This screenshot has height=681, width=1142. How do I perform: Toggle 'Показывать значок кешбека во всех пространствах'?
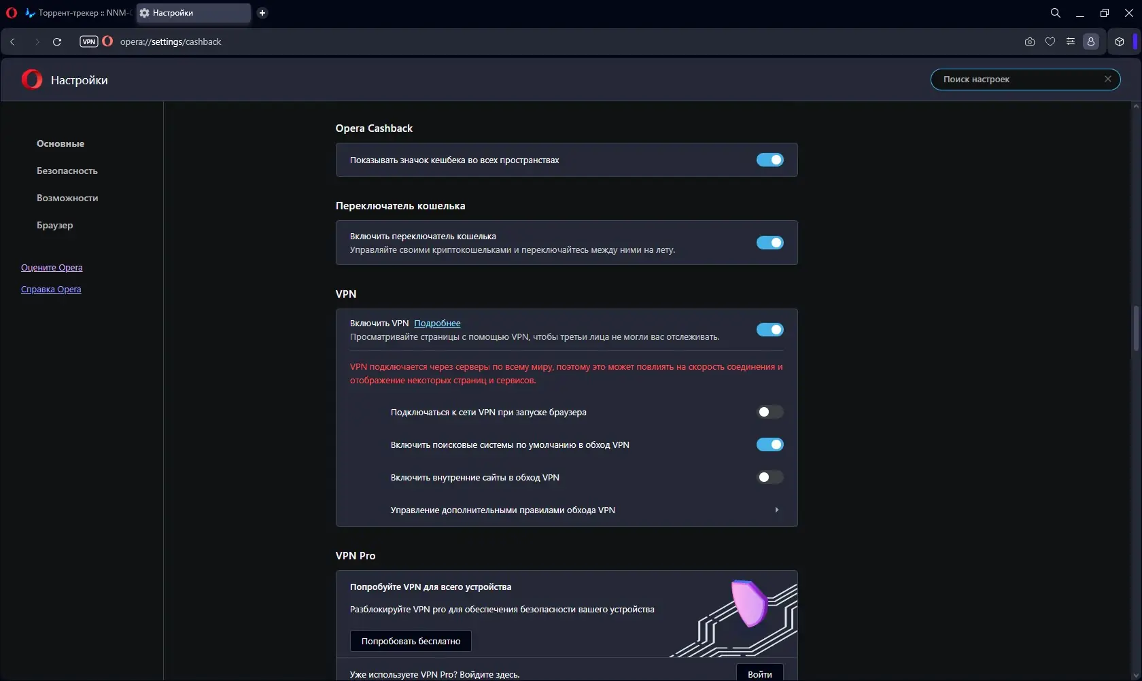pos(770,160)
